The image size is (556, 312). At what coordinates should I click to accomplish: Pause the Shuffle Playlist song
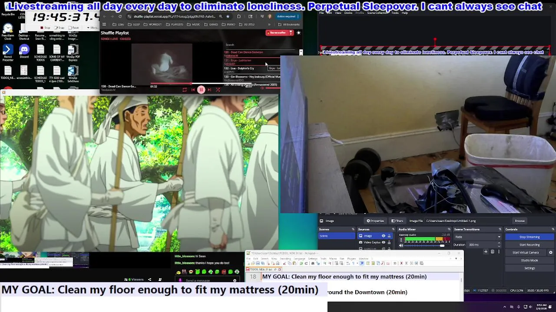(x=201, y=90)
